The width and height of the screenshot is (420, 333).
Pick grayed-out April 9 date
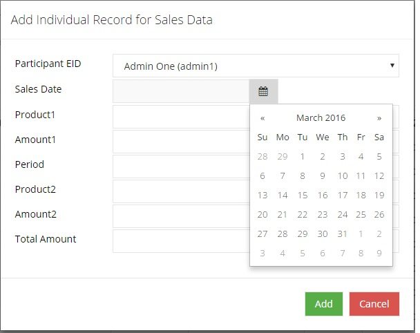(x=379, y=253)
